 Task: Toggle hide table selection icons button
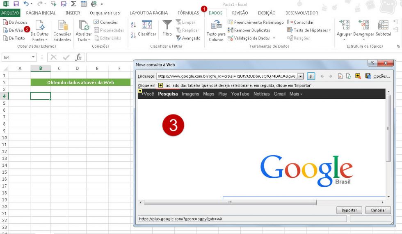point(358,76)
